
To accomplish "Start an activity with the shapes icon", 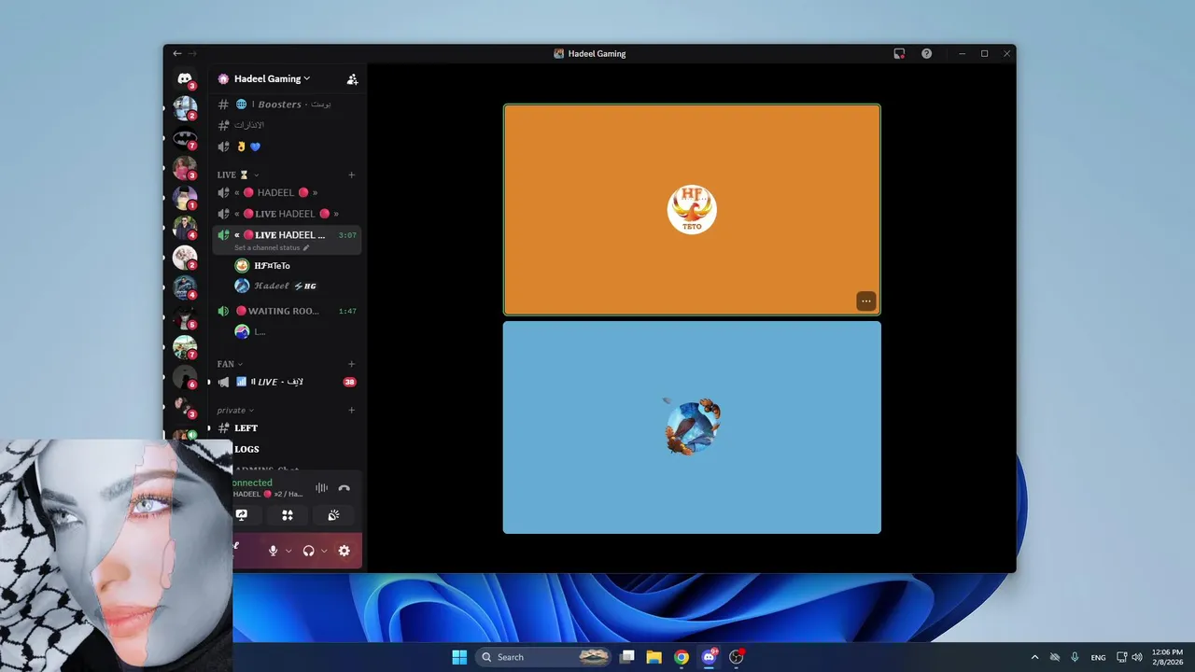I will tap(288, 515).
